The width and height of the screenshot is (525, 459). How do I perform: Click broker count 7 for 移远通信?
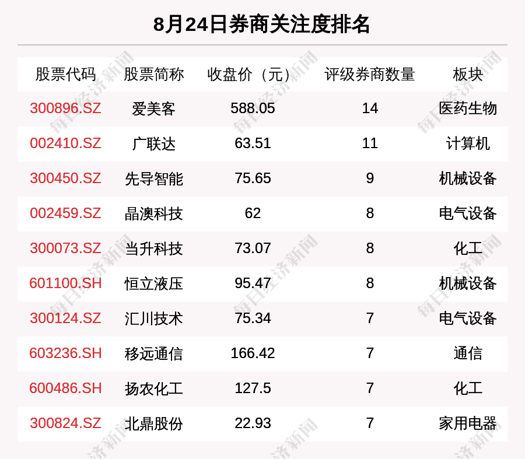tap(370, 353)
